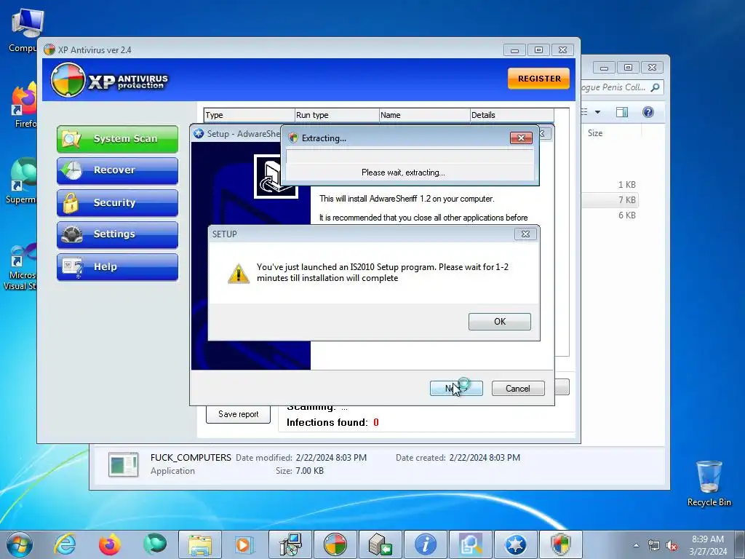Image resolution: width=745 pixels, height=559 pixels.
Task: Click the Explorer search magnifier icon
Action: click(656, 87)
